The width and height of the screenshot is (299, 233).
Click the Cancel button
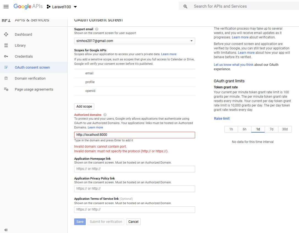tap(133, 221)
